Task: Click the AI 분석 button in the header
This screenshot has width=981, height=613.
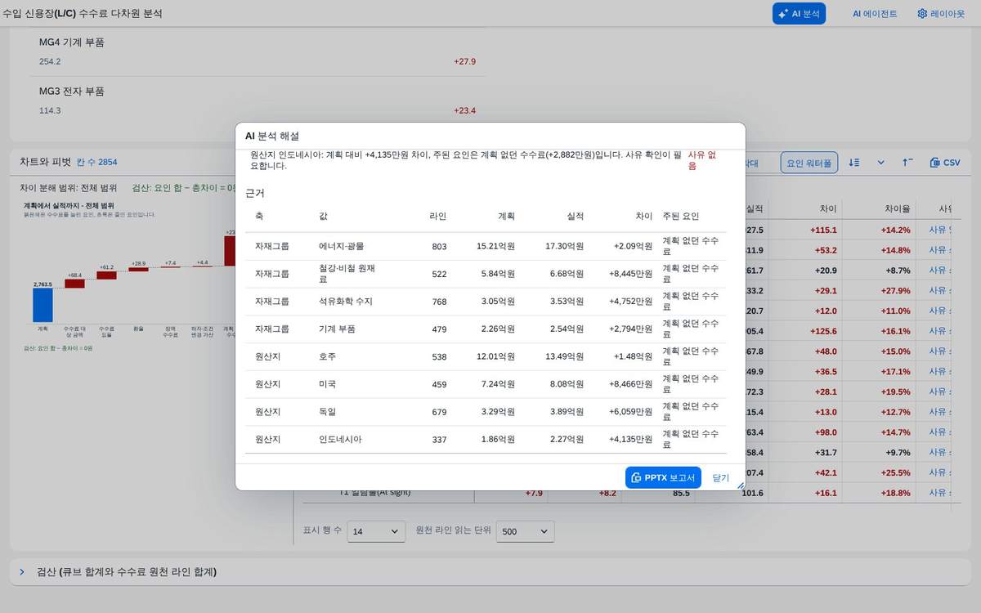Action: pyautogui.click(x=799, y=14)
